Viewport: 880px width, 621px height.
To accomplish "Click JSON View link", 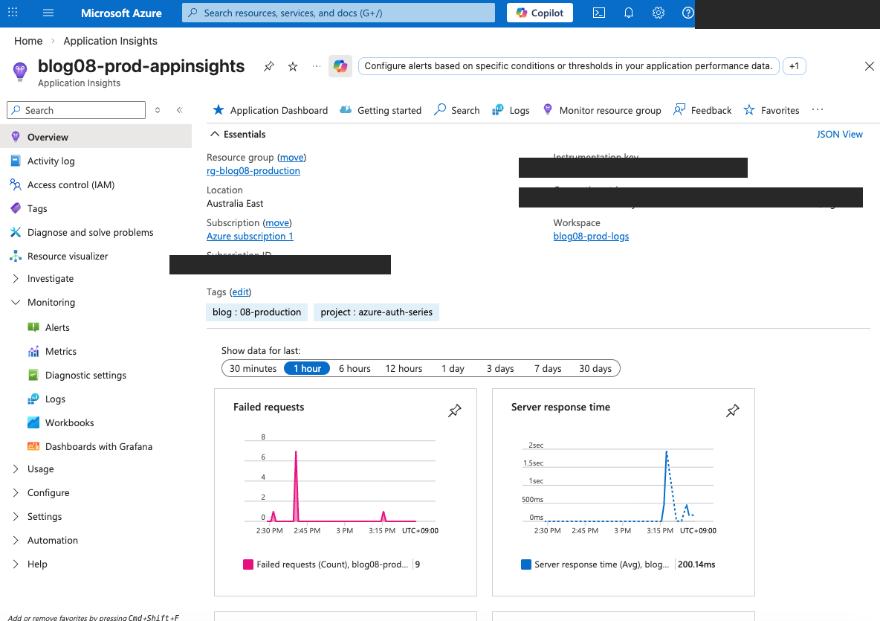I will (839, 134).
